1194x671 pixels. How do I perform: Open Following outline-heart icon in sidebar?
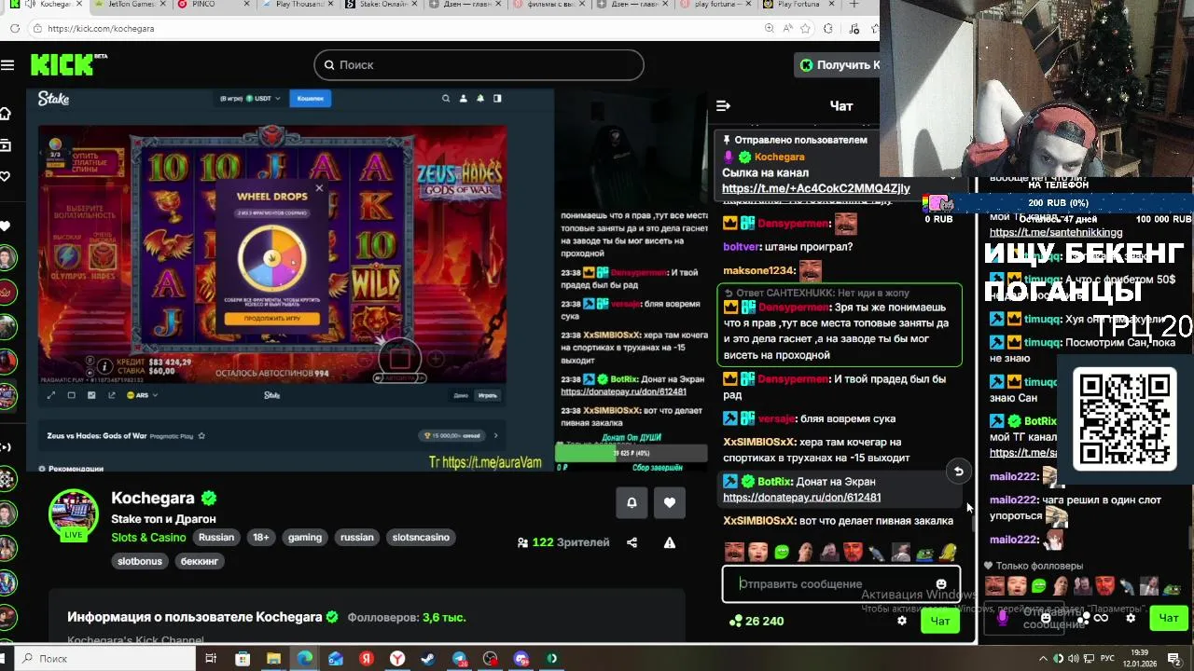click(6, 176)
